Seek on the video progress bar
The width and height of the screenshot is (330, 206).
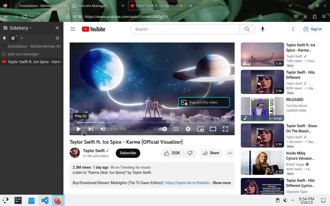tap(152, 122)
